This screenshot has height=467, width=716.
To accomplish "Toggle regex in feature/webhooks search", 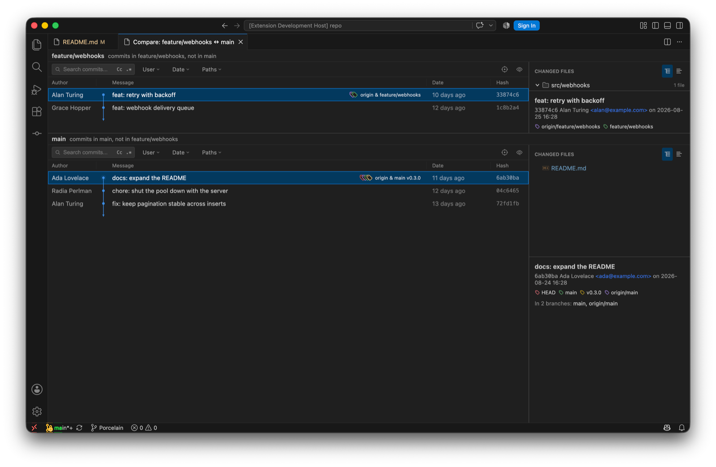I will click(129, 69).
